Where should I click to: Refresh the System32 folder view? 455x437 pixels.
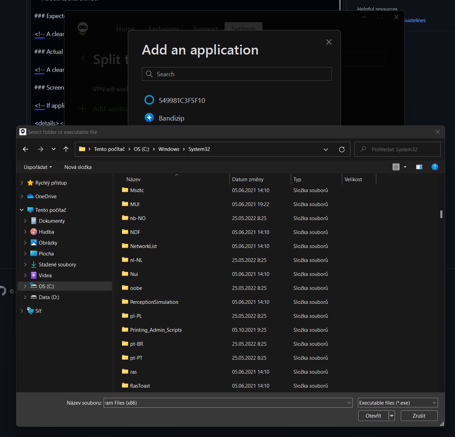(342, 149)
